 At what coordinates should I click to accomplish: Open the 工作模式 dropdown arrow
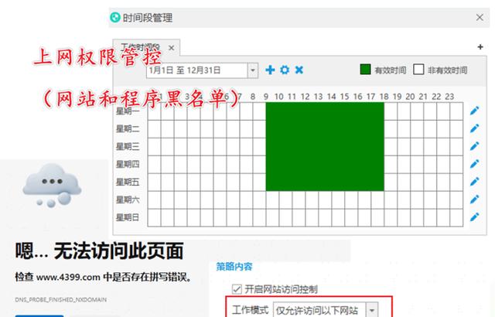pyautogui.click(x=372, y=310)
